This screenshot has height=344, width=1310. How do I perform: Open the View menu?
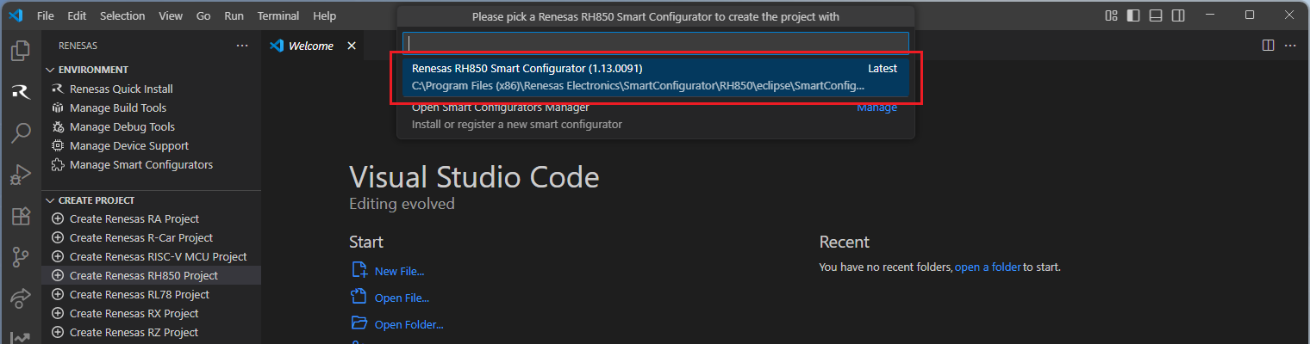pos(171,15)
